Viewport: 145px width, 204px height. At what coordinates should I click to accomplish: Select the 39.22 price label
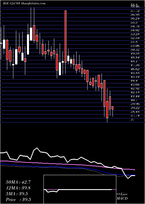click(x=135, y=108)
